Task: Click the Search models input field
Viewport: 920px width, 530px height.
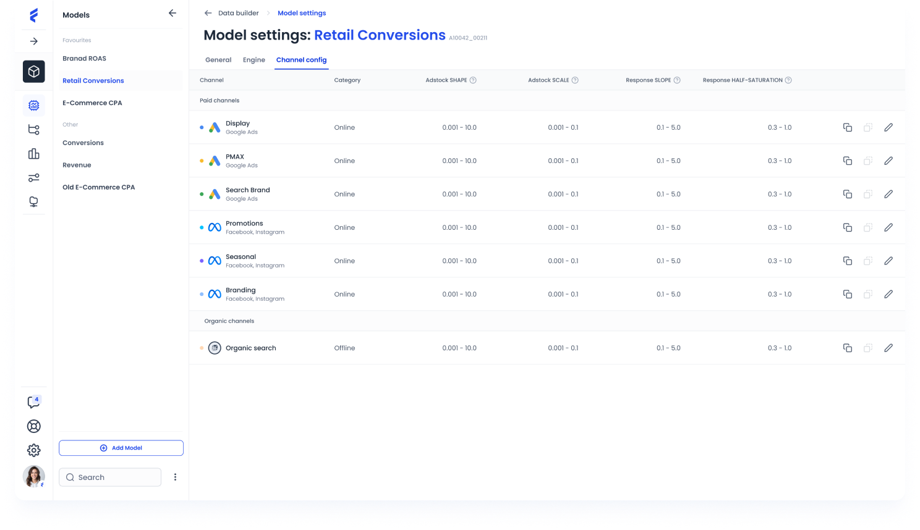Action: (x=110, y=477)
